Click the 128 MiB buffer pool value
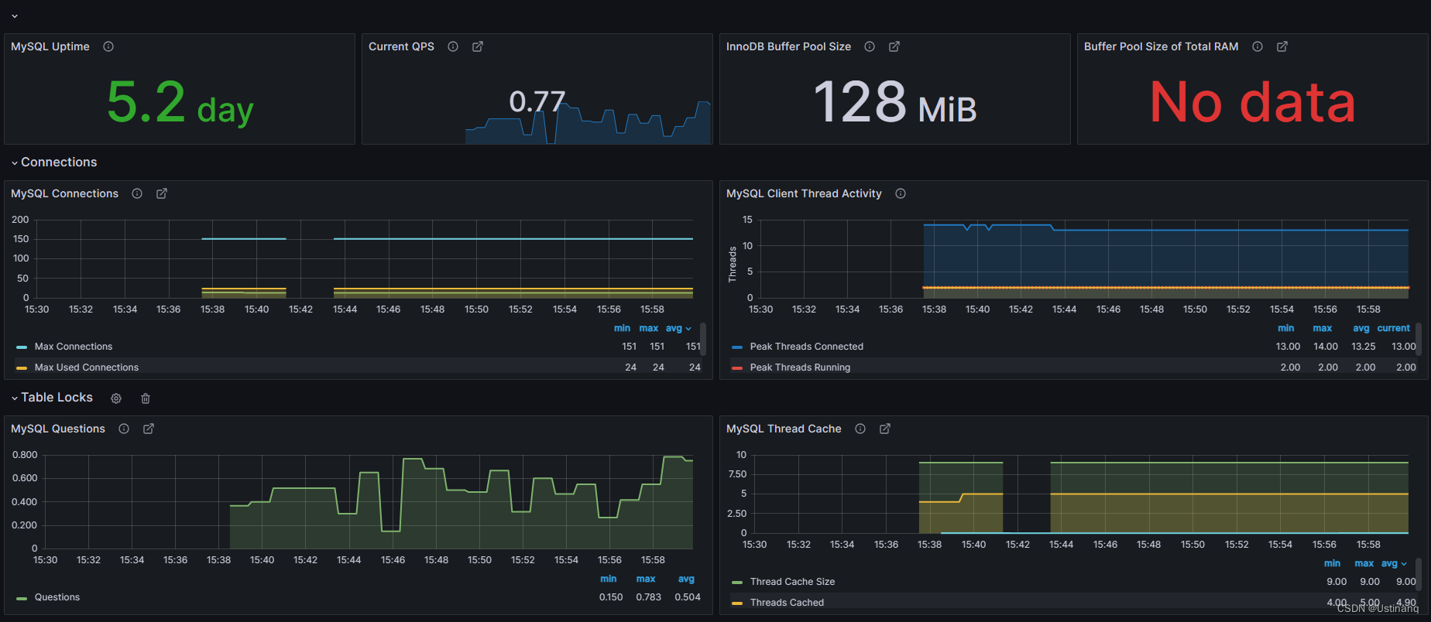Viewport: 1431px width, 622px height. 895,102
